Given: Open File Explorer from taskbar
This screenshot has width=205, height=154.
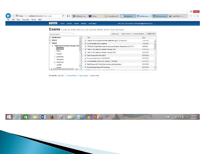Looking at the screenshot, I should (70, 117).
